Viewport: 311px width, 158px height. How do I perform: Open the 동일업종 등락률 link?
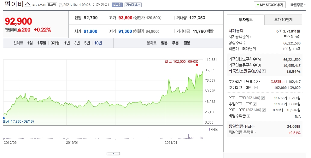pos(242,132)
